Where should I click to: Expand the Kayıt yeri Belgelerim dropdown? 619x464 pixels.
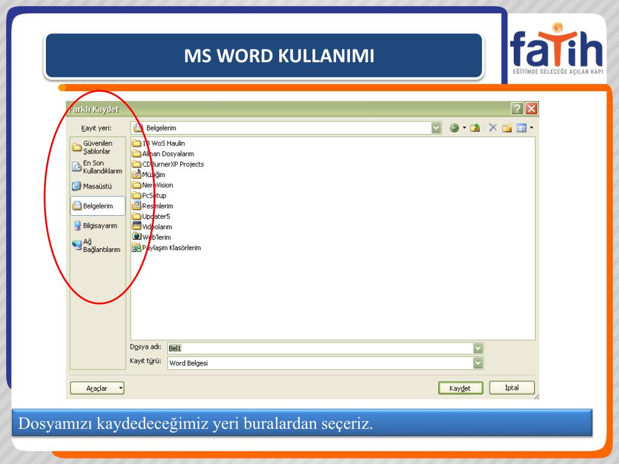click(x=436, y=128)
